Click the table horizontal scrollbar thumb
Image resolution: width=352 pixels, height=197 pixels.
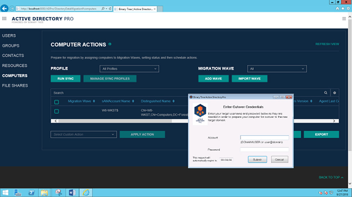point(115,121)
